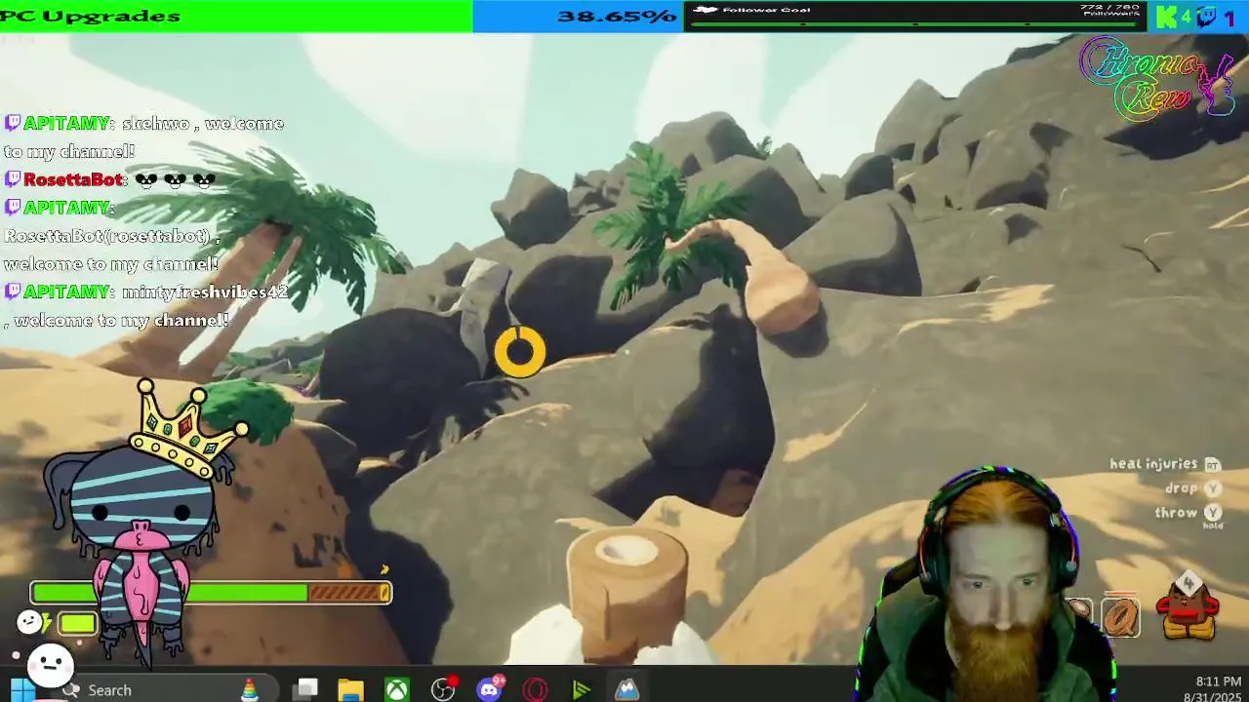Screen dimensions: 1249x702
Task: Click the 38.65% progress value
Action: coord(617,17)
